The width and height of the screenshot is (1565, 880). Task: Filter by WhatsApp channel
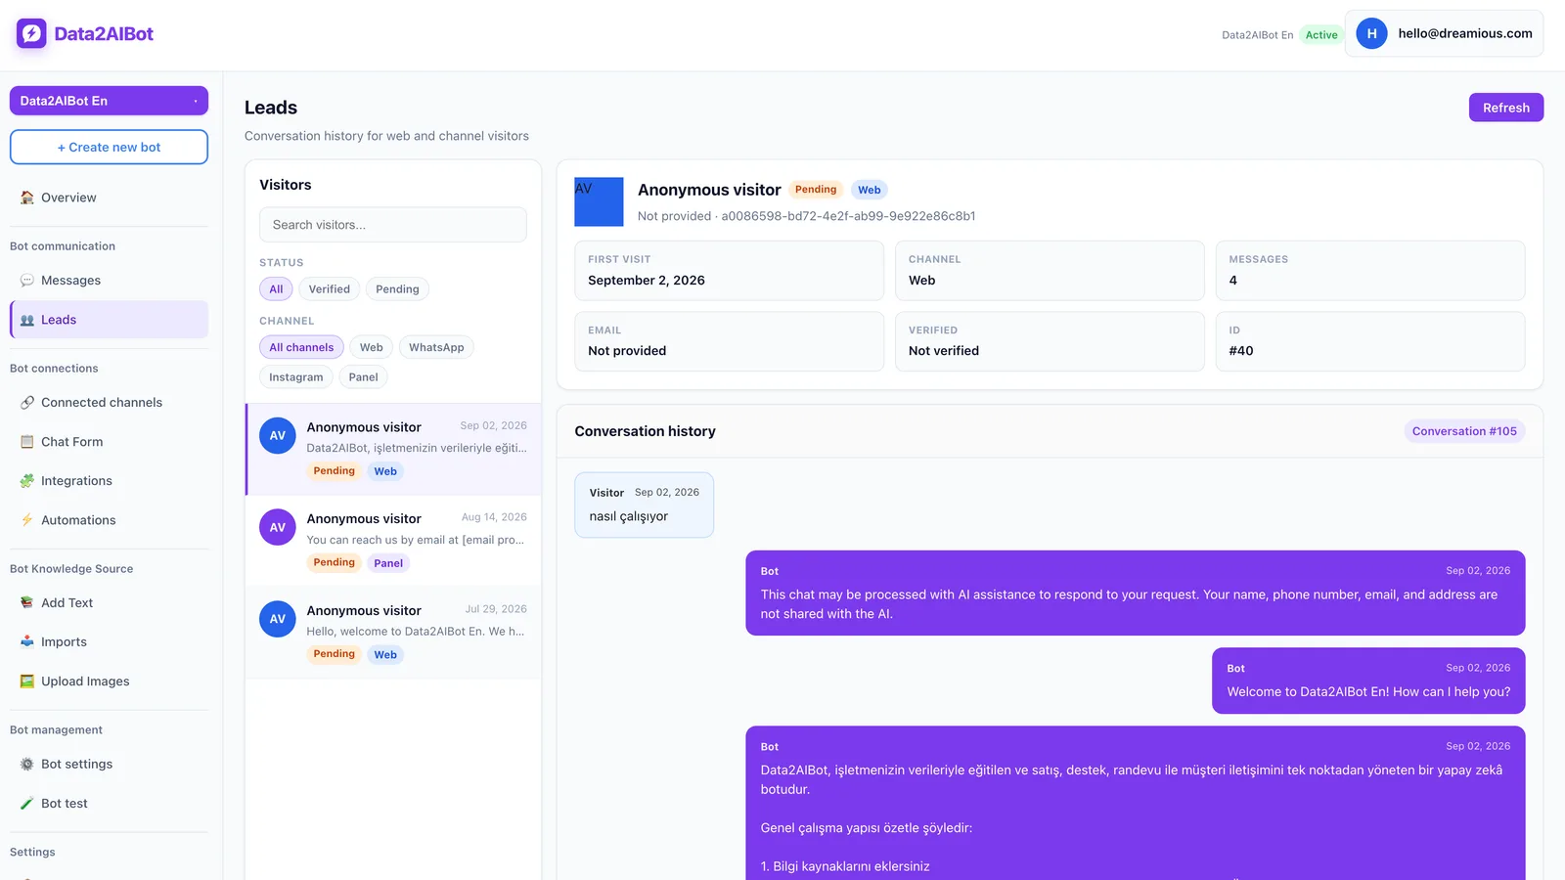pos(436,347)
